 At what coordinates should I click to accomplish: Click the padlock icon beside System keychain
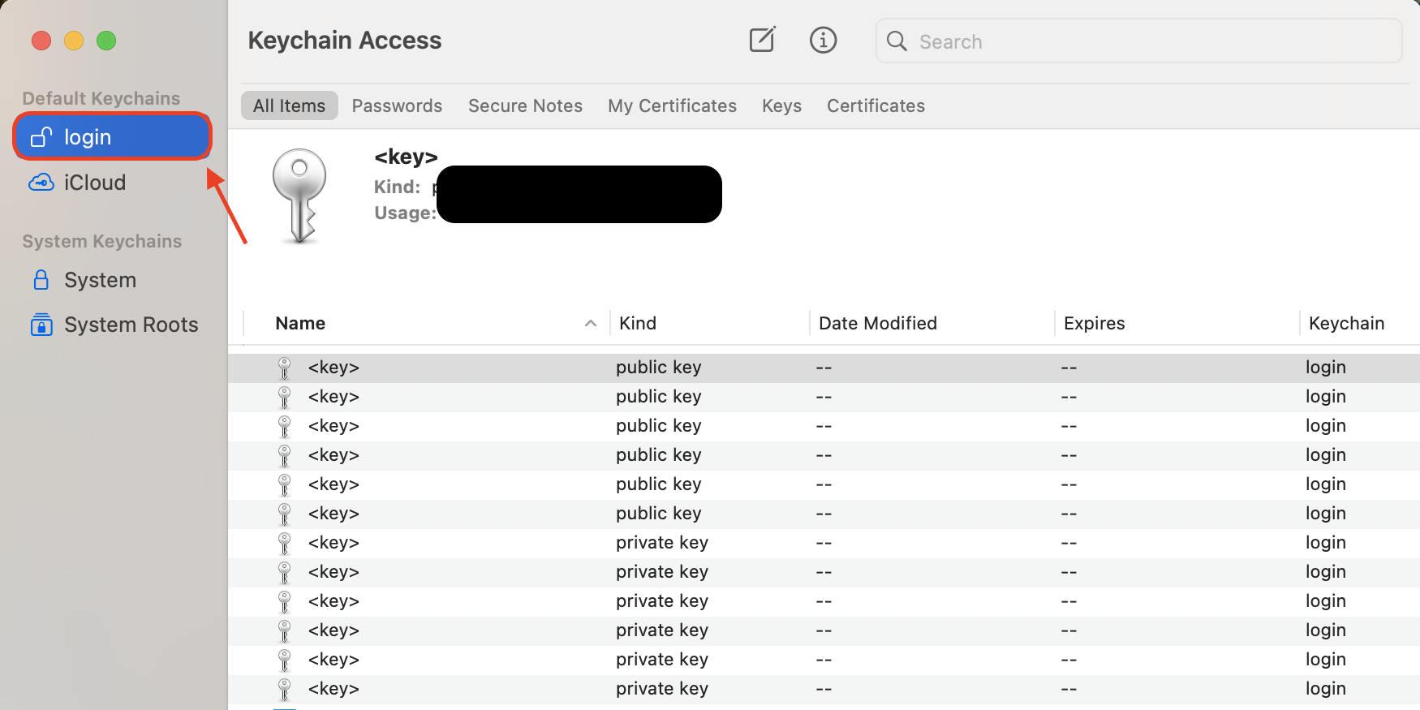41,279
